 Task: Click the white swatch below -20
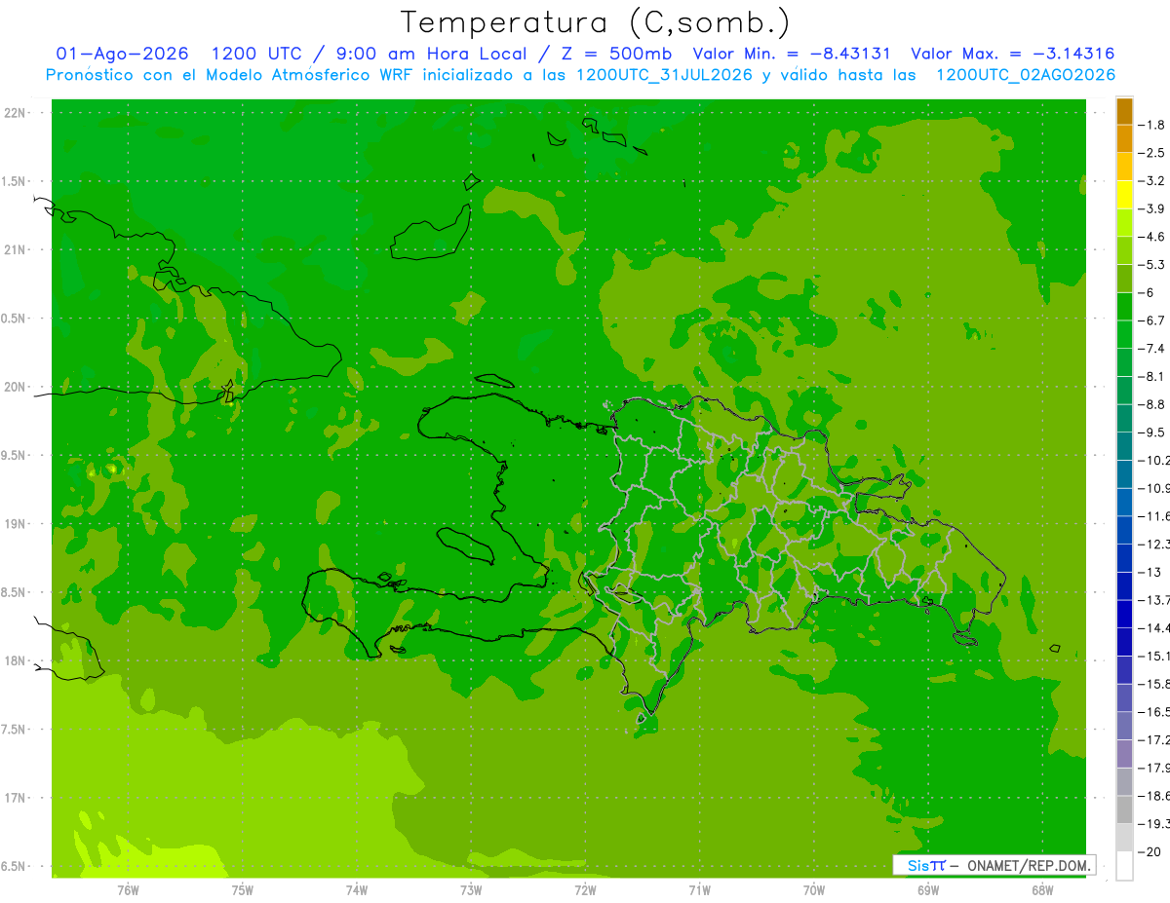[1124, 866]
